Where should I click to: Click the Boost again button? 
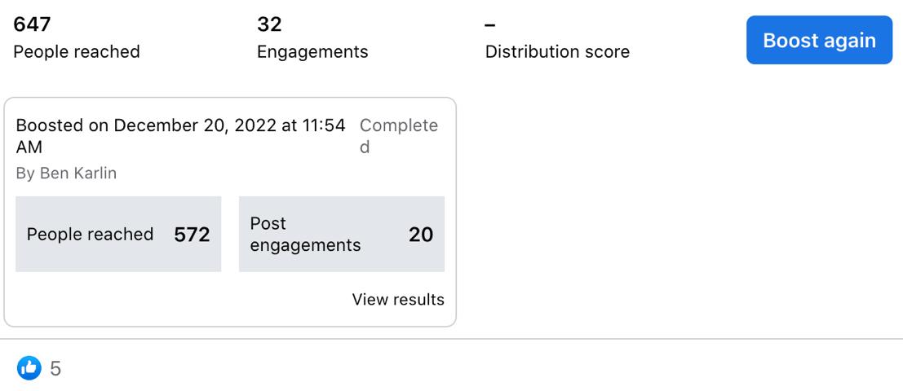[819, 40]
